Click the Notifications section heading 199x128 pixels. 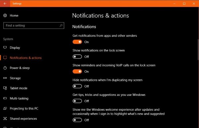pos(84,27)
